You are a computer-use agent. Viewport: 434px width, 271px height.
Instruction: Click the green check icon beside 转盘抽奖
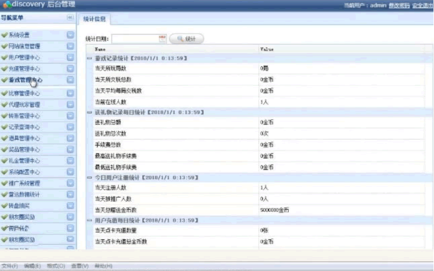5,206
